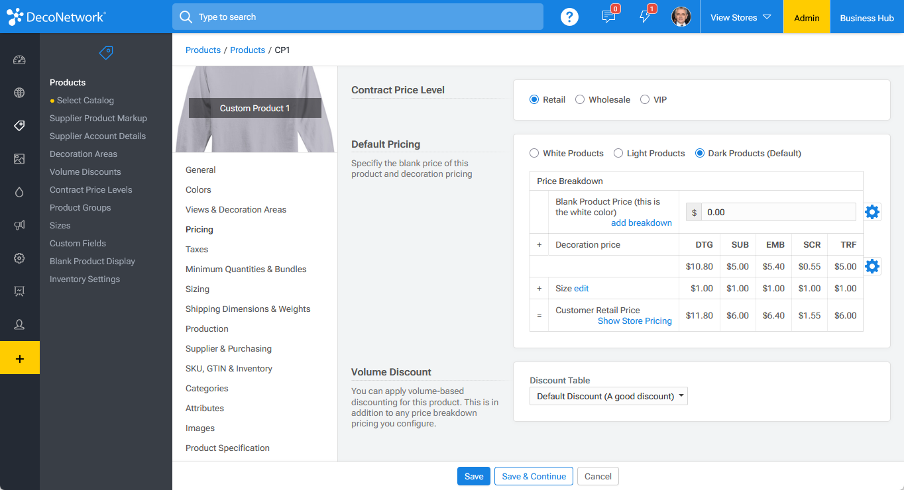Click the add breakdown link
Viewport: 904px width, 490px height.
tap(642, 222)
